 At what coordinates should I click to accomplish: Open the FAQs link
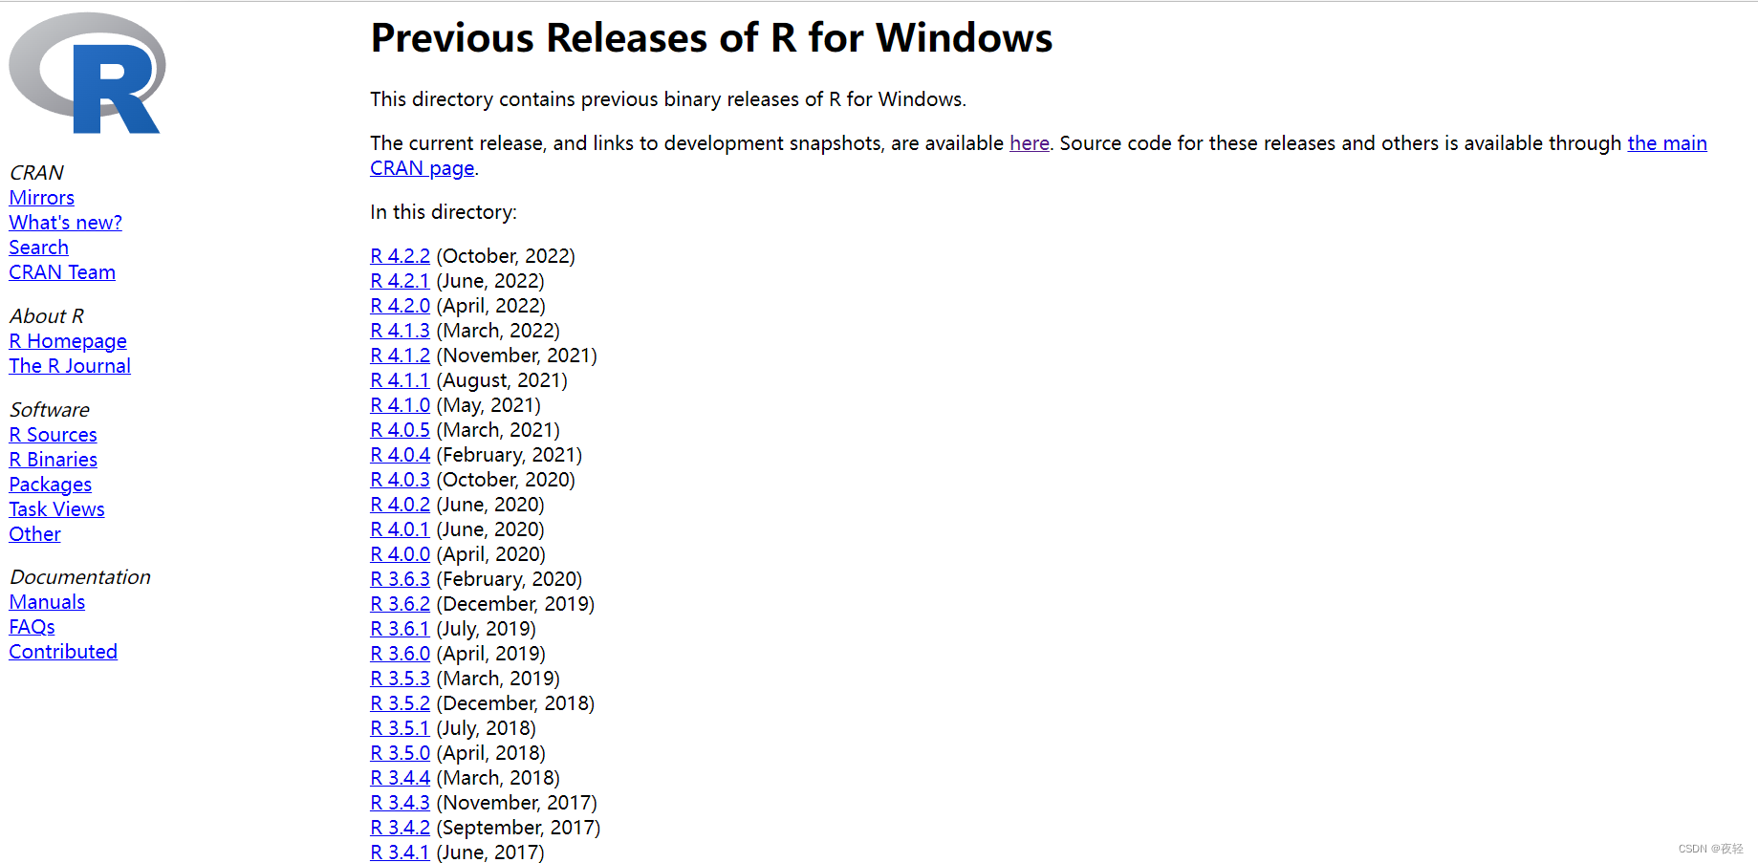33,627
